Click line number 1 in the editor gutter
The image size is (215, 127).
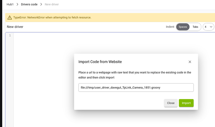(10, 35)
